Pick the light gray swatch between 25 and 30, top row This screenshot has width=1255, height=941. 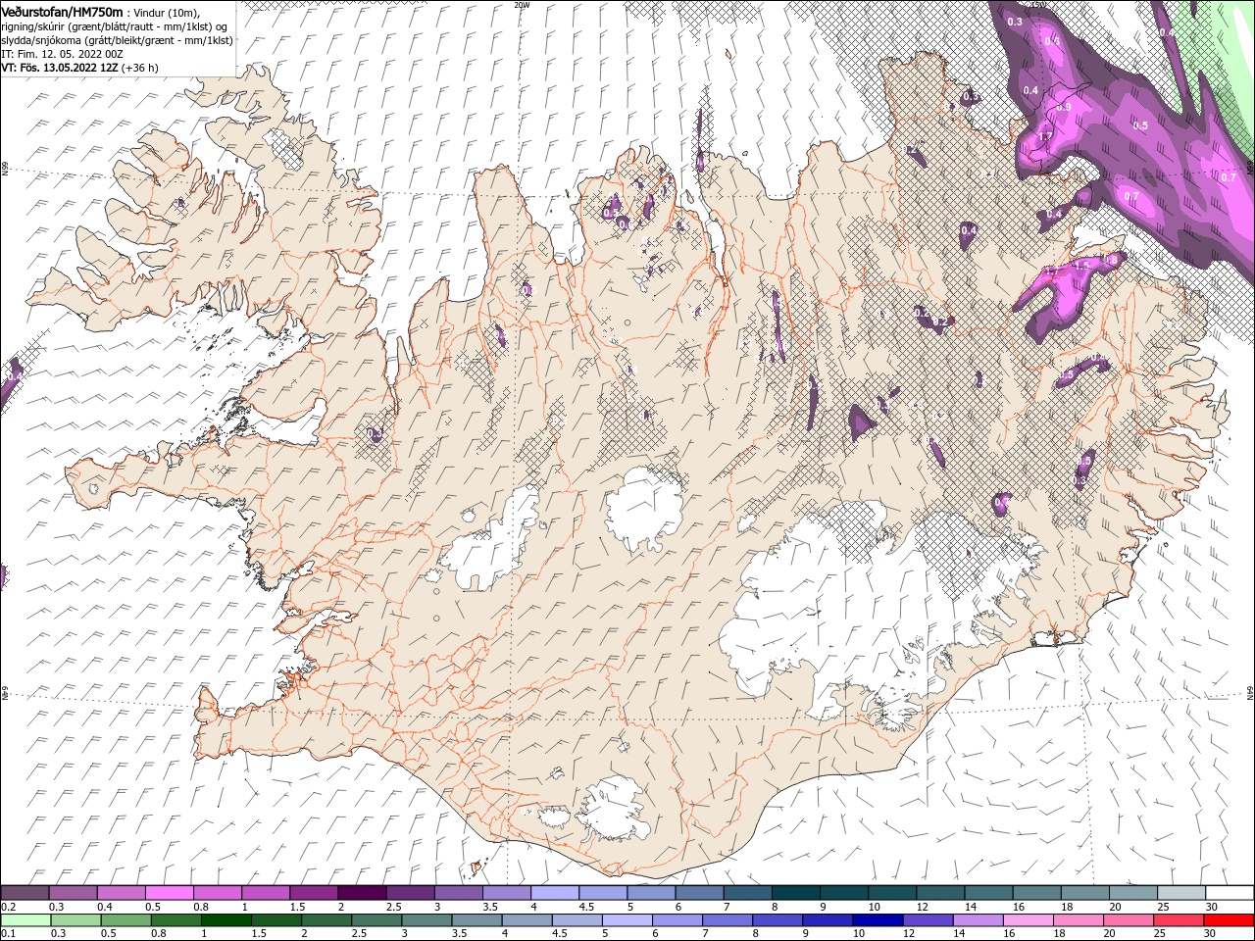(1180, 893)
